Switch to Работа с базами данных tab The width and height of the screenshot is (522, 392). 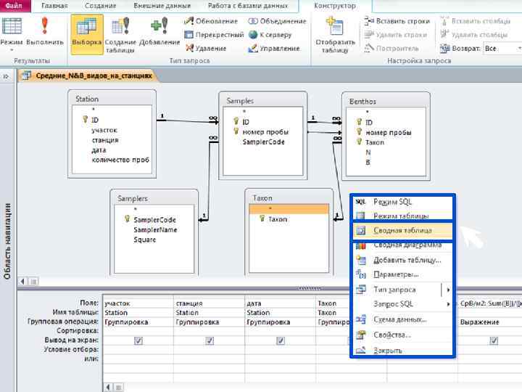(248, 6)
